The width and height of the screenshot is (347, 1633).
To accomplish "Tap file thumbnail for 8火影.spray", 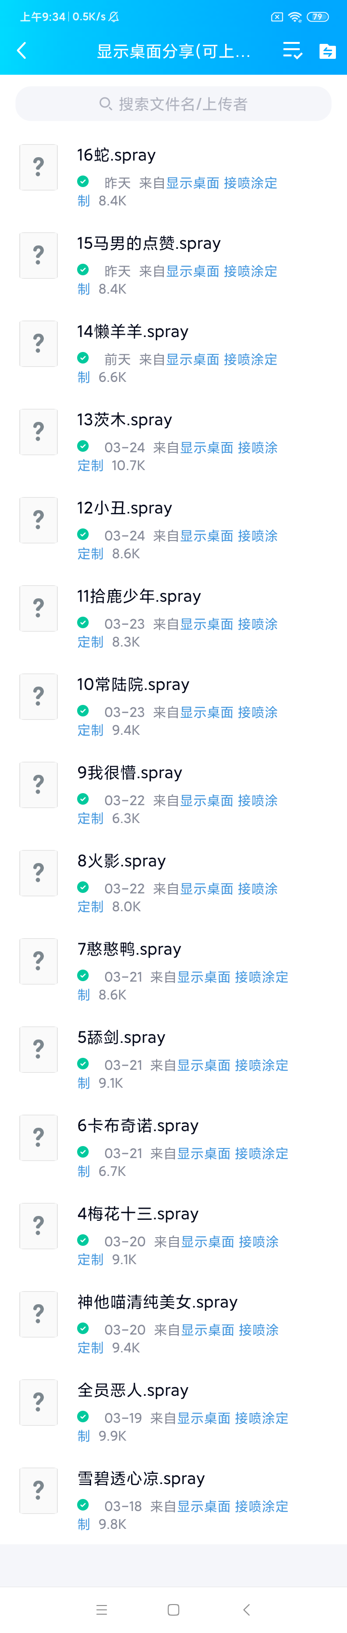I will [39, 873].
